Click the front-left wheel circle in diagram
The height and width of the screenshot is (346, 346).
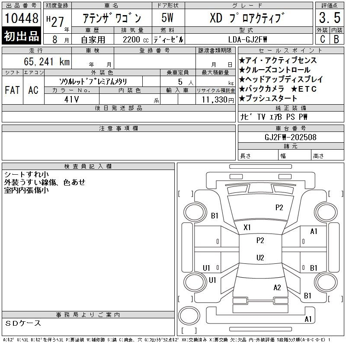(x=195, y=212)
